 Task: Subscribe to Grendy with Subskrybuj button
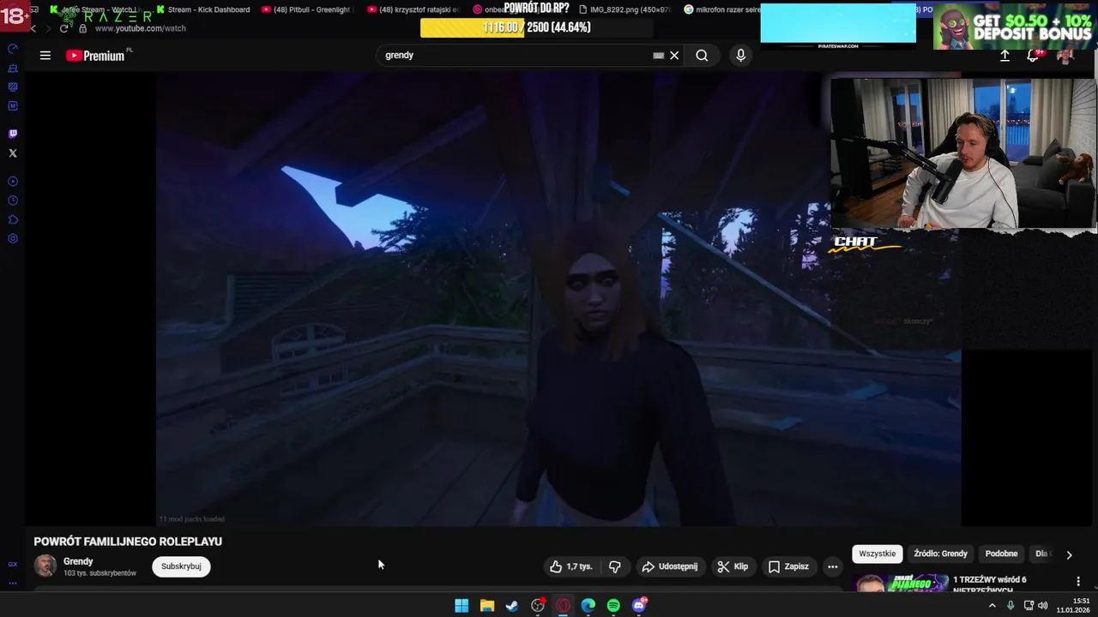point(181,566)
